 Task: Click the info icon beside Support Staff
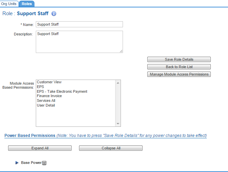[x=54, y=14]
